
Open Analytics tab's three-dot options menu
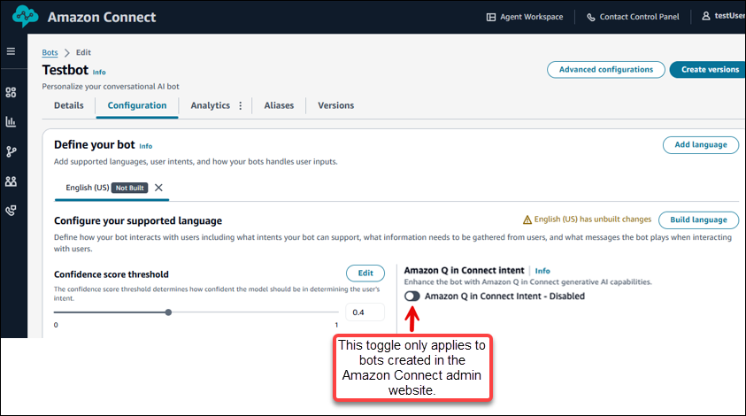240,105
